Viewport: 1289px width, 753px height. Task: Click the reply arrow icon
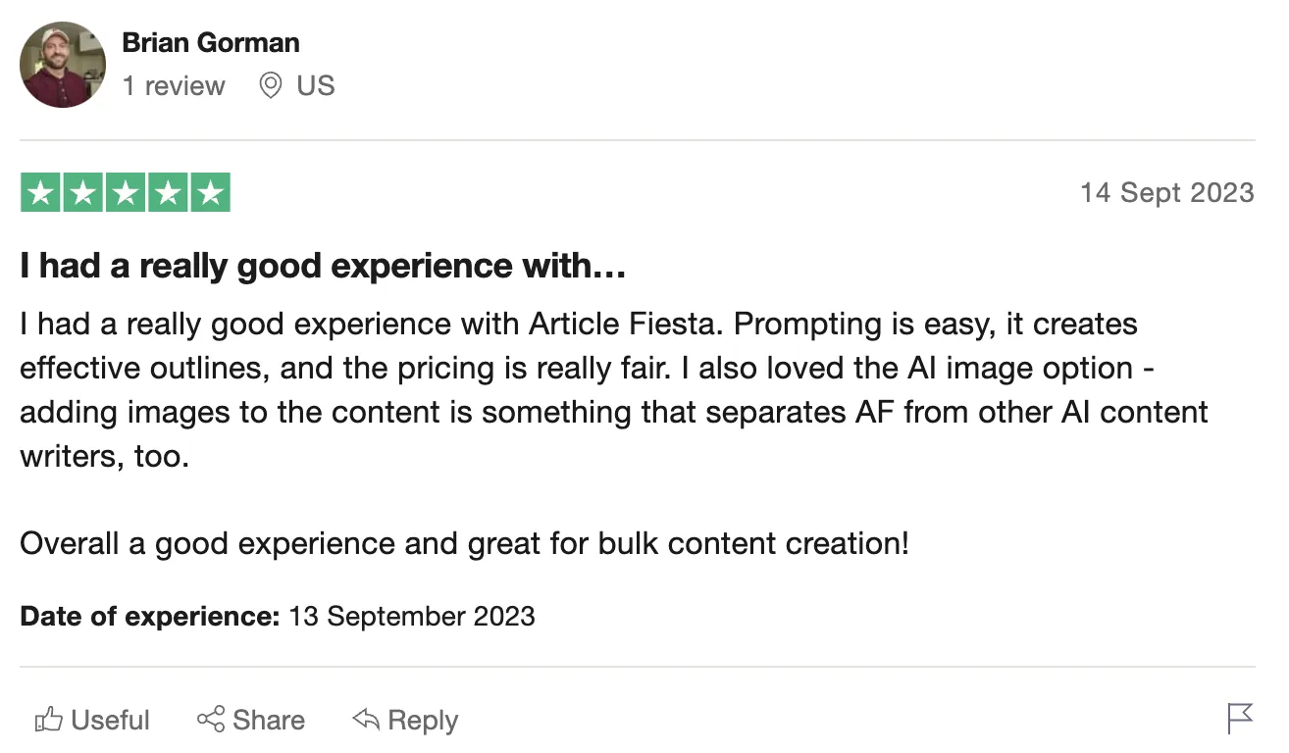pyautogui.click(x=366, y=721)
